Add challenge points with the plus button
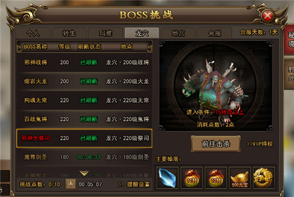 point(71,184)
